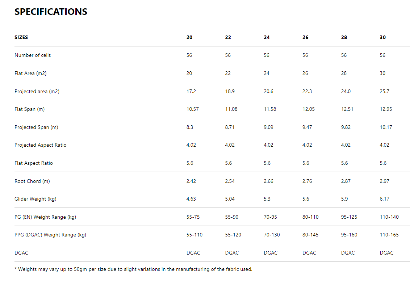Click PG weight range 55-75
The width and height of the screenshot is (410, 281).
[193, 217]
